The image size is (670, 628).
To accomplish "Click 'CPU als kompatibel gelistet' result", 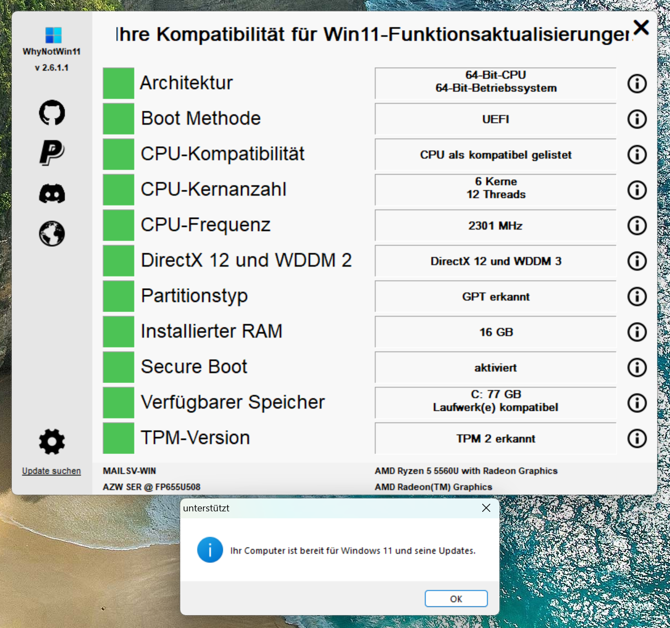I will 496,154.
